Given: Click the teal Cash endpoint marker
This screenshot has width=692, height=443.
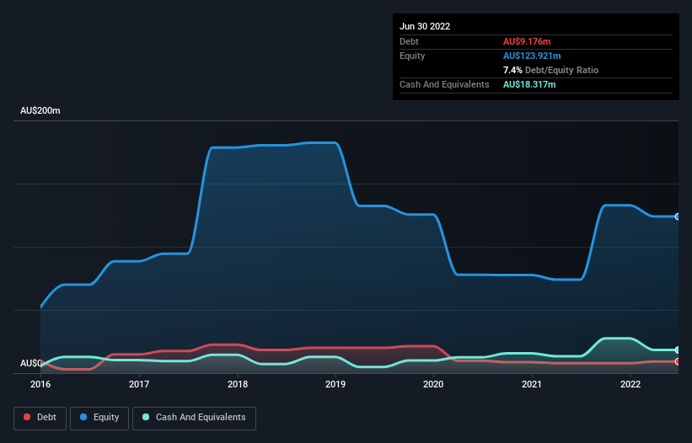Looking at the screenshot, I should coord(678,350).
